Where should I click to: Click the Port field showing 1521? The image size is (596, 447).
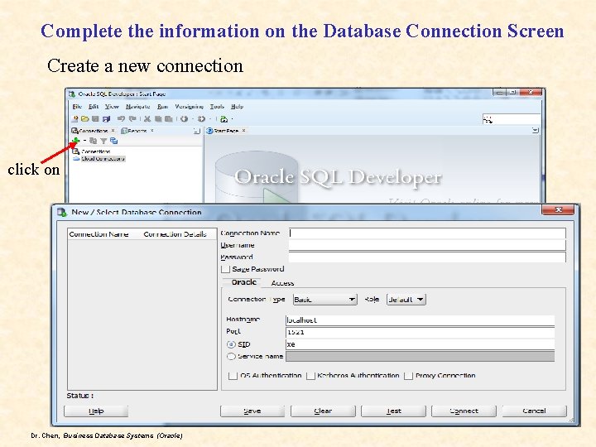click(x=420, y=333)
